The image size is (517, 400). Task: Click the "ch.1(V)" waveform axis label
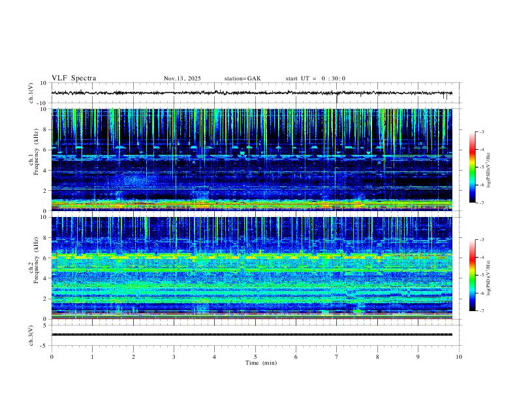click(x=31, y=93)
